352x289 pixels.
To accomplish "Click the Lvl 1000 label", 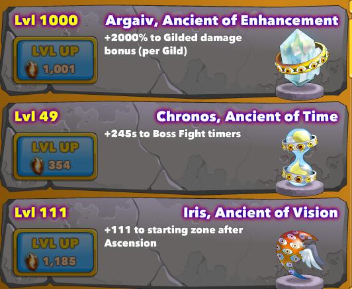I will tap(46, 21).
